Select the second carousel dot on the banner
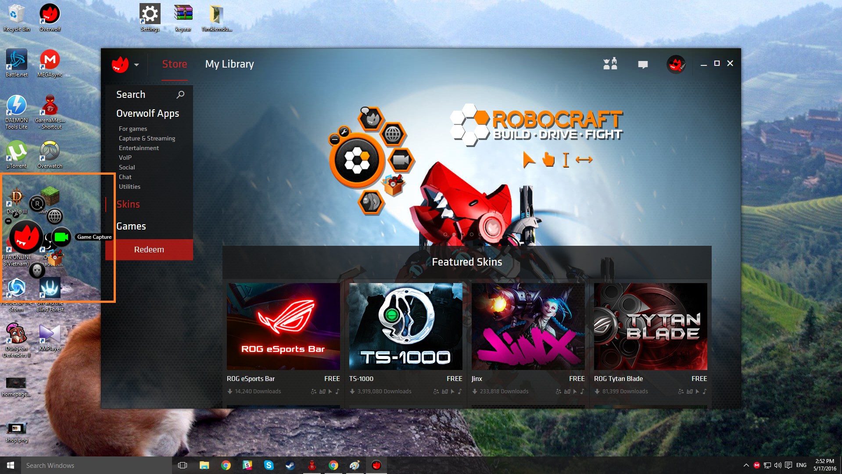Screen dimensions: 842x474 454,234
